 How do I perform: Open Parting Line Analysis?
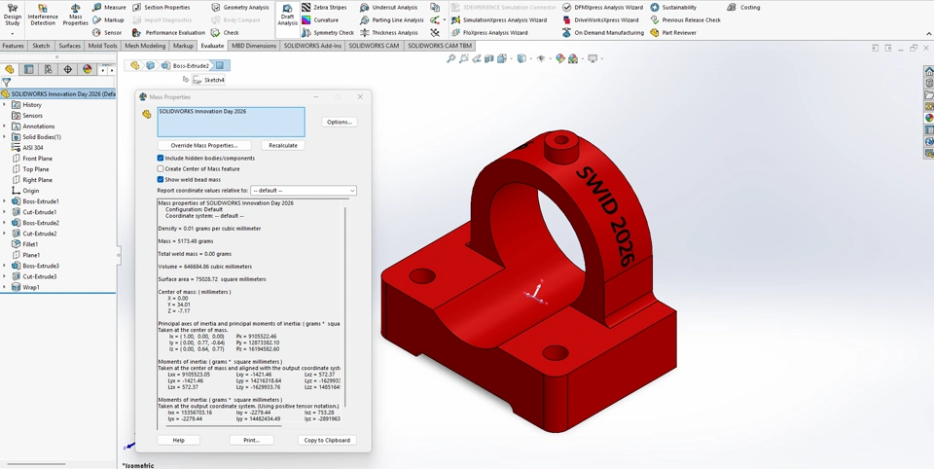click(x=392, y=19)
